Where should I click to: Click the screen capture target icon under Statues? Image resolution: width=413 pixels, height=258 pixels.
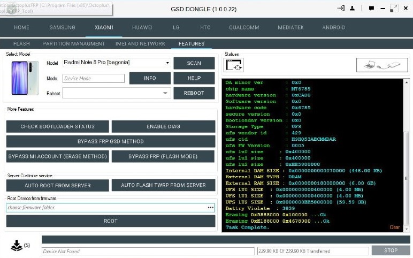click(234, 65)
